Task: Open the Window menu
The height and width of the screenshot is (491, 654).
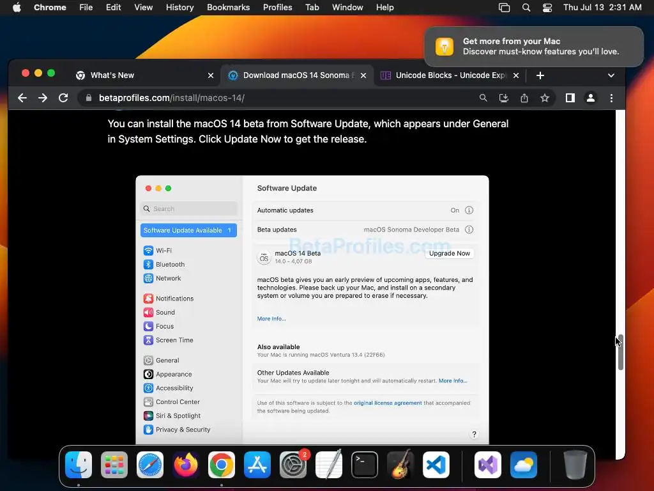Action: pyautogui.click(x=347, y=7)
